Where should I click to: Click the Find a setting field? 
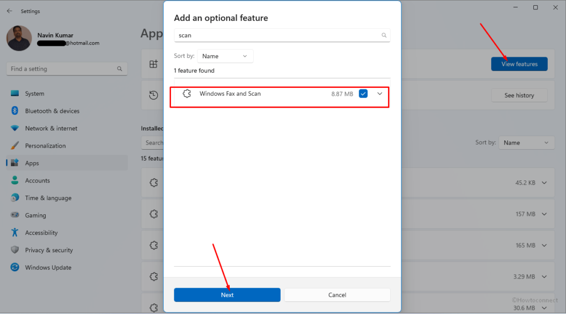point(67,69)
